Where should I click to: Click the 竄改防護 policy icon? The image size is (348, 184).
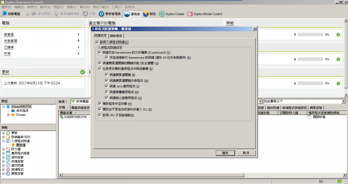click(x=8, y=165)
